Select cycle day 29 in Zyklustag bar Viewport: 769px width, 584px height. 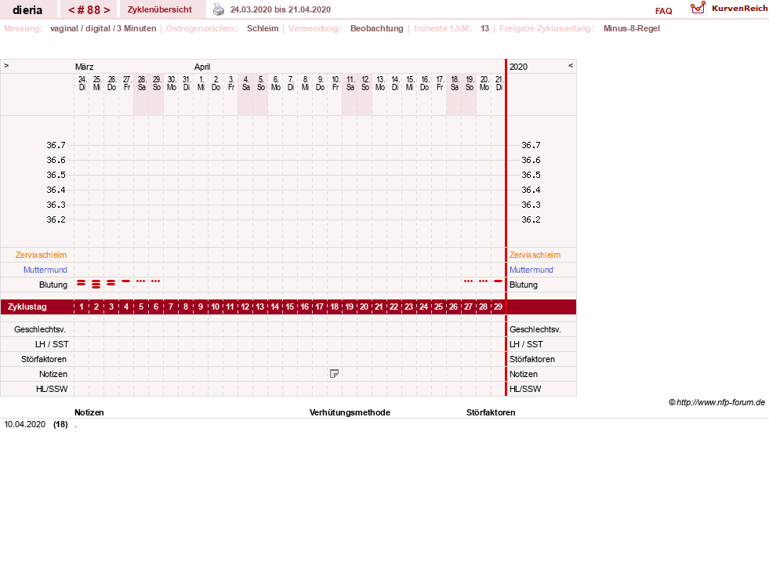(498, 307)
